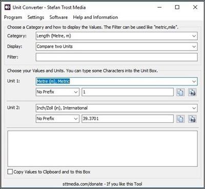Expand the Category dropdown
The height and width of the screenshot is (189, 205).
(x=117, y=36)
